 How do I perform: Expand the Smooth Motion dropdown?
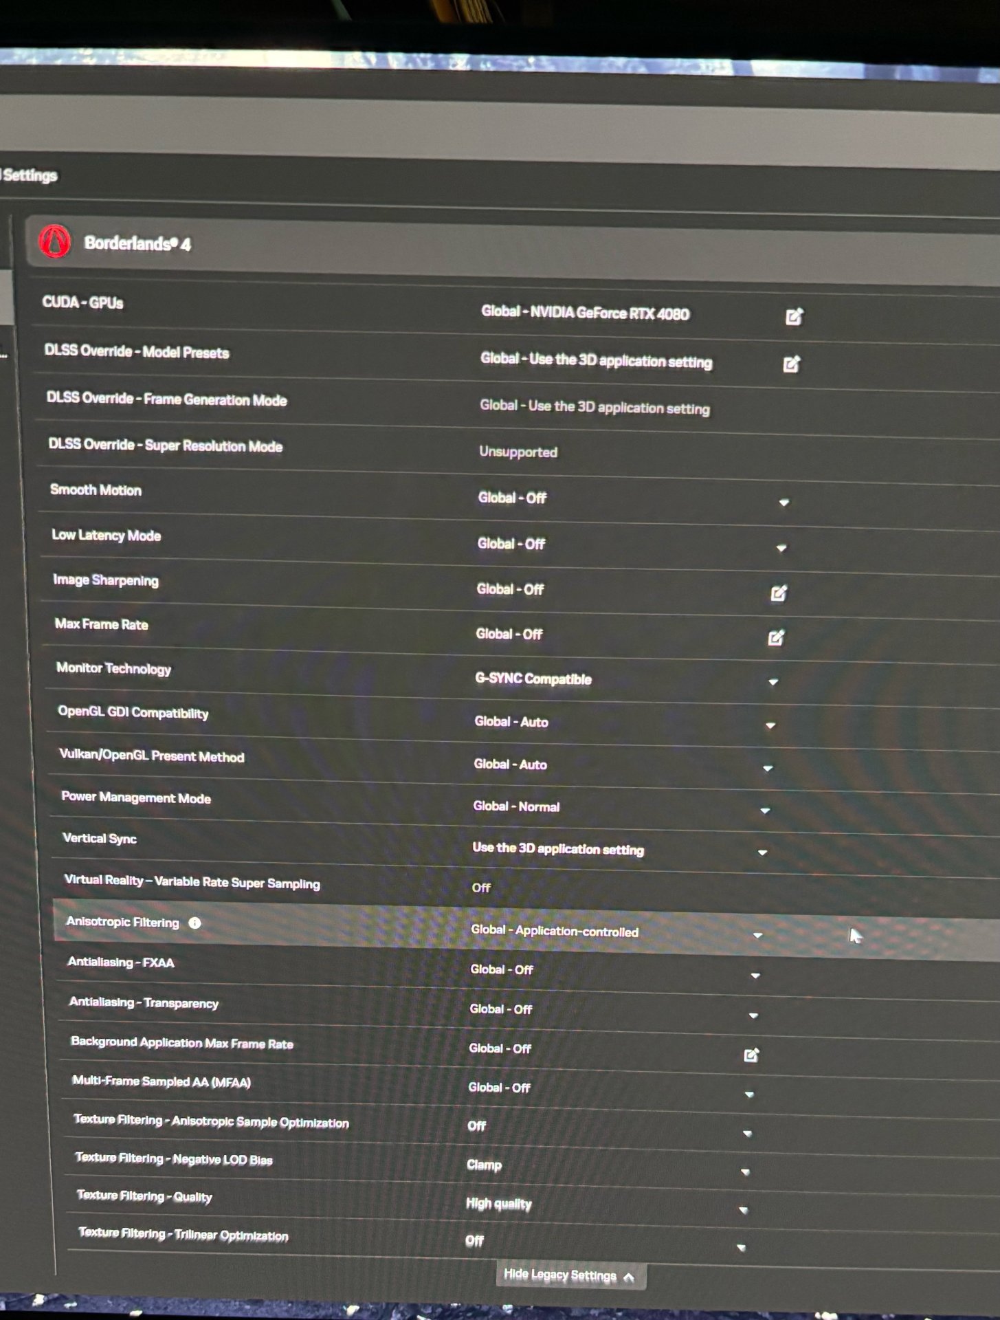(784, 503)
